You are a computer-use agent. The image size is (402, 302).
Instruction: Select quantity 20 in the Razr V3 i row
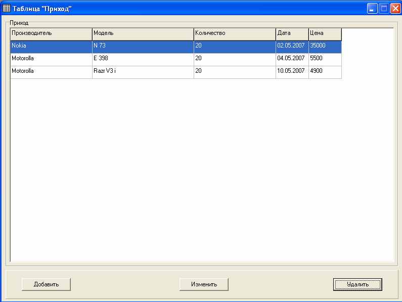click(235, 72)
